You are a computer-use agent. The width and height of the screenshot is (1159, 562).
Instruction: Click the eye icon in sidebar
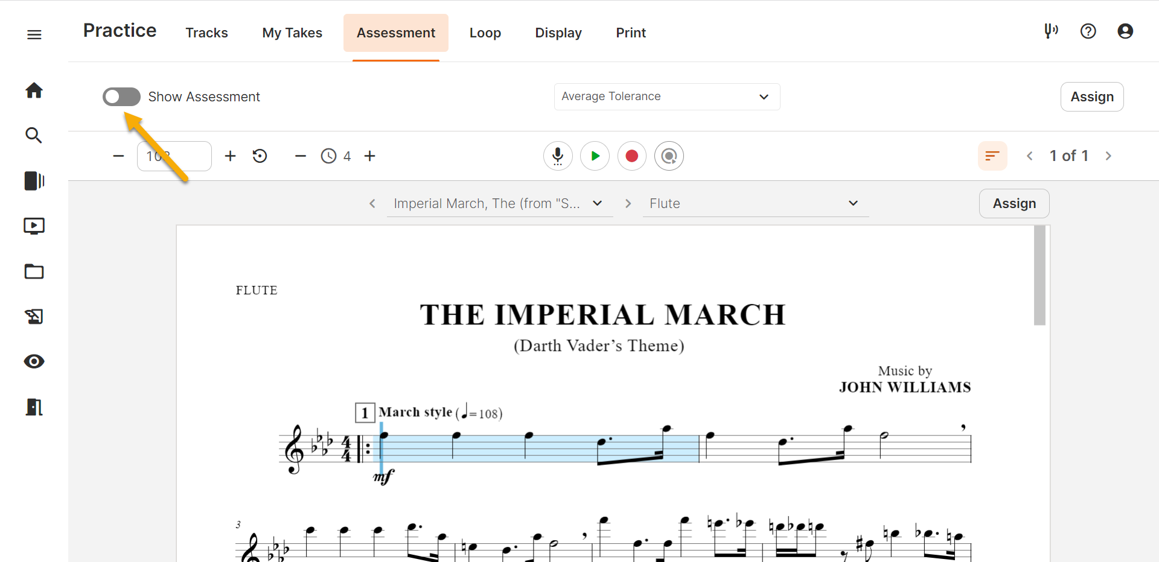pyautogui.click(x=34, y=361)
